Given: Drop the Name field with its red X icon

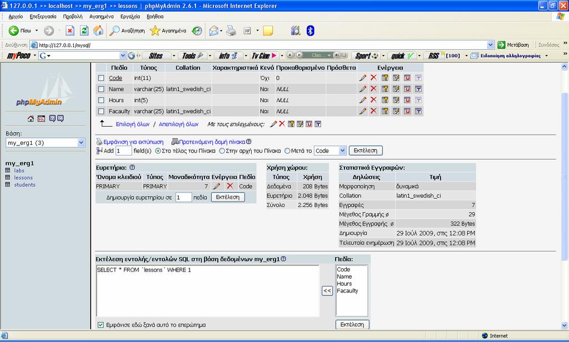Looking at the screenshot, I should 373,89.
